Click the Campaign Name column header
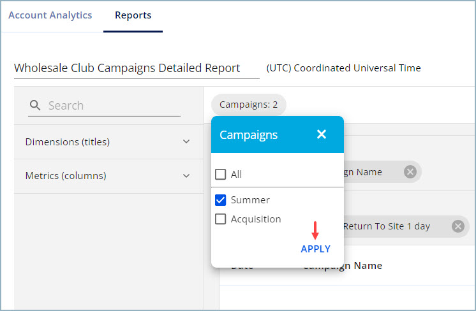Image resolution: width=476 pixels, height=311 pixels. 343,266
